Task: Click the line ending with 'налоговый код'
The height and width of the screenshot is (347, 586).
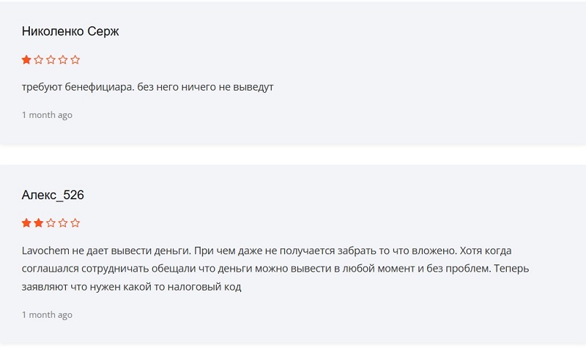Action: pyautogui.click(x=132, y=287)
